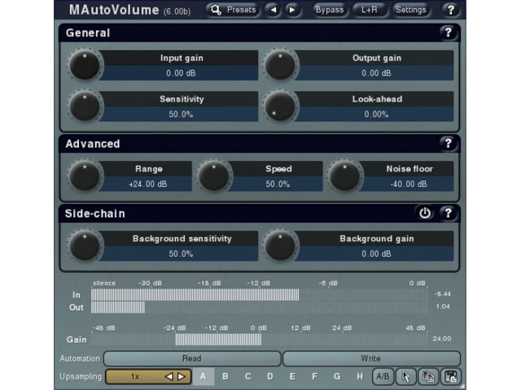Load the next preset arrow

(292, 10)
